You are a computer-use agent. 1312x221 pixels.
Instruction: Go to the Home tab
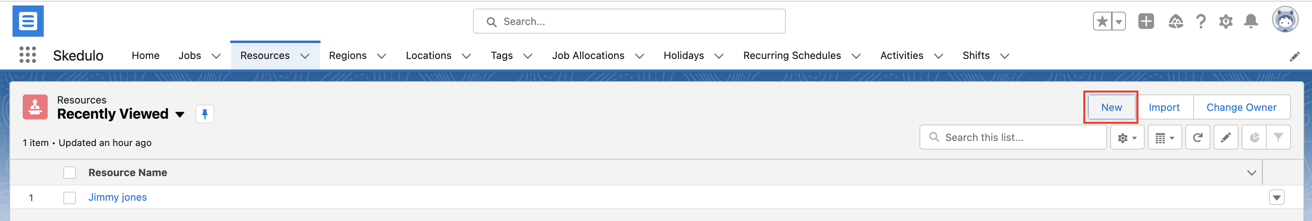pyautogui.click(x=145, y=55)
